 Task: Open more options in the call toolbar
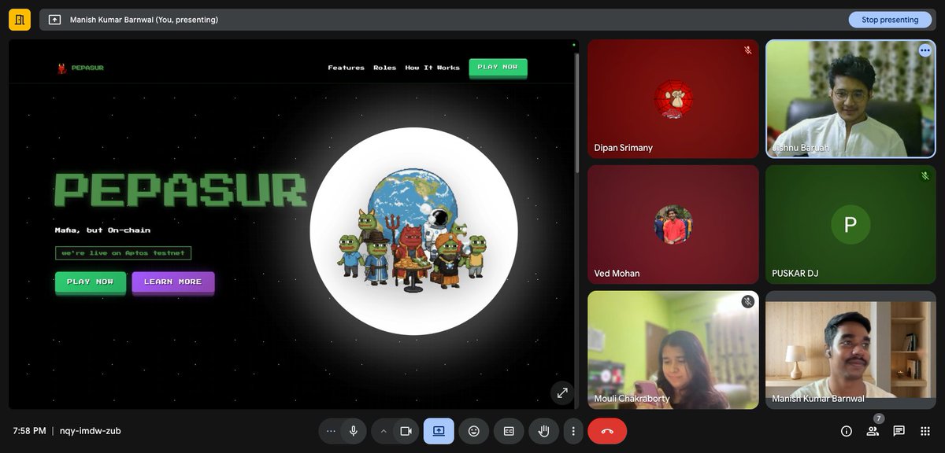pyautogui.click(x=573, y=431)
